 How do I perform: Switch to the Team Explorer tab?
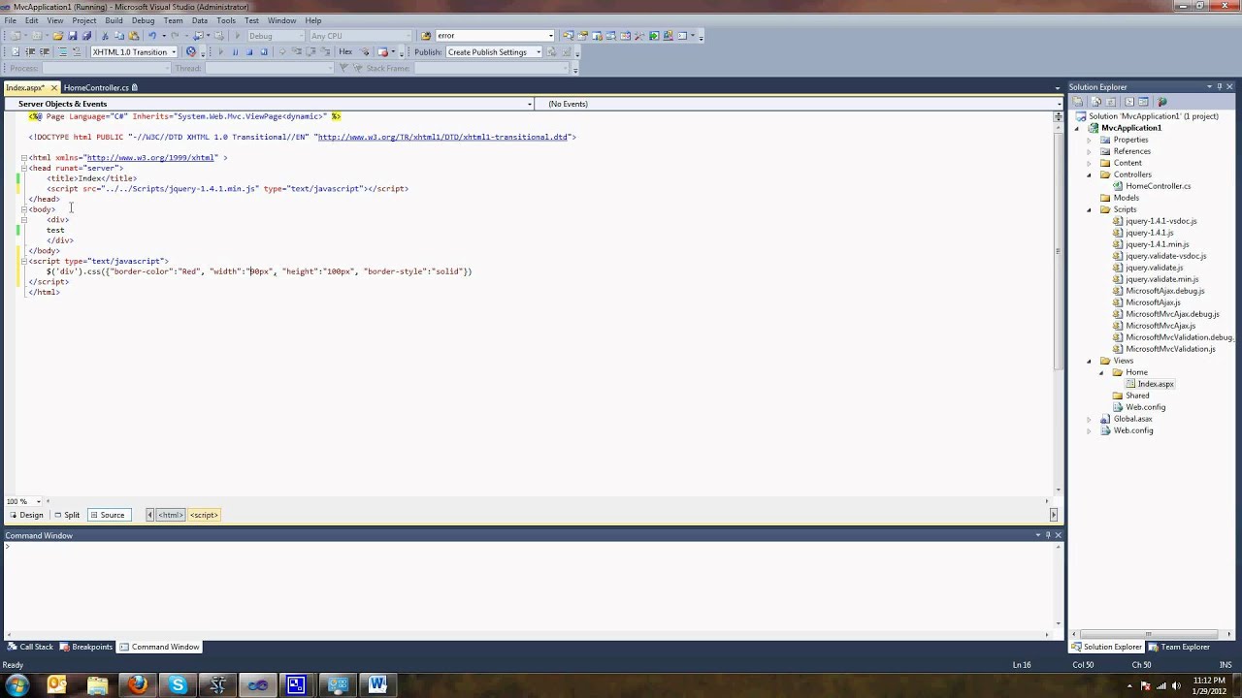coord(1179,647)
